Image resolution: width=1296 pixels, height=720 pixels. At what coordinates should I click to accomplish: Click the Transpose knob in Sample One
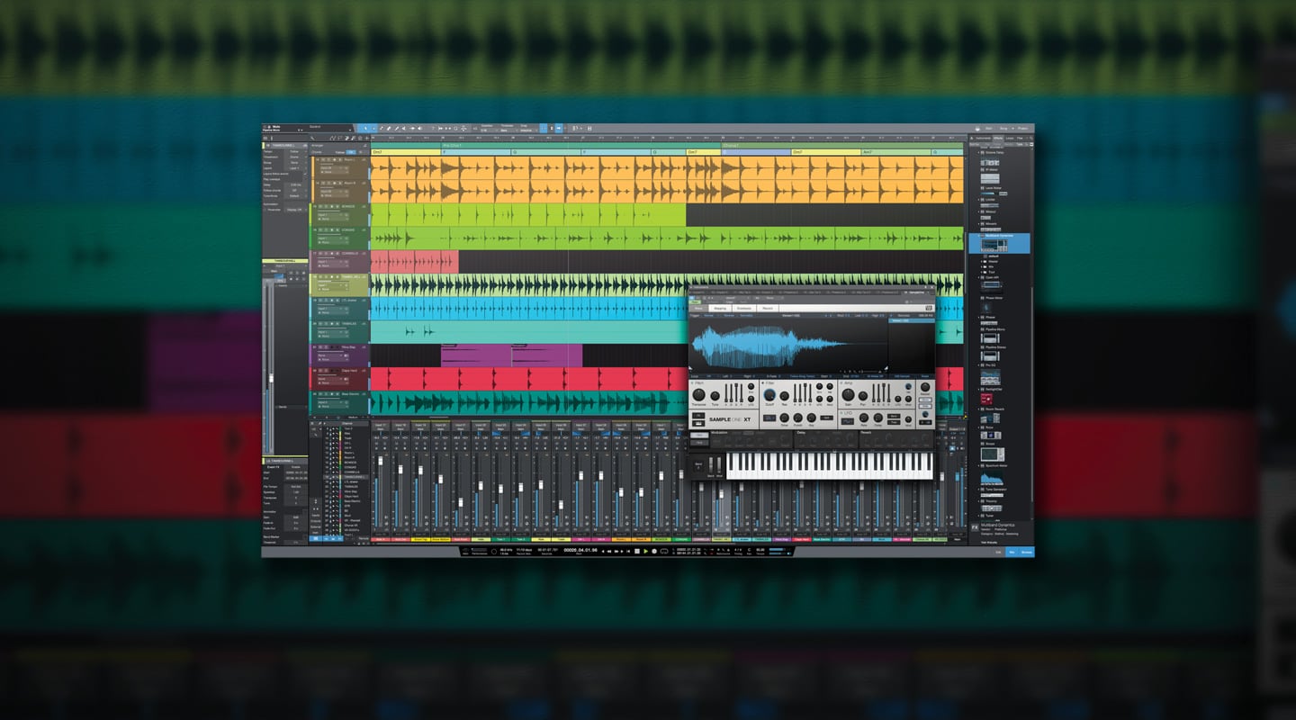point(698,394)
